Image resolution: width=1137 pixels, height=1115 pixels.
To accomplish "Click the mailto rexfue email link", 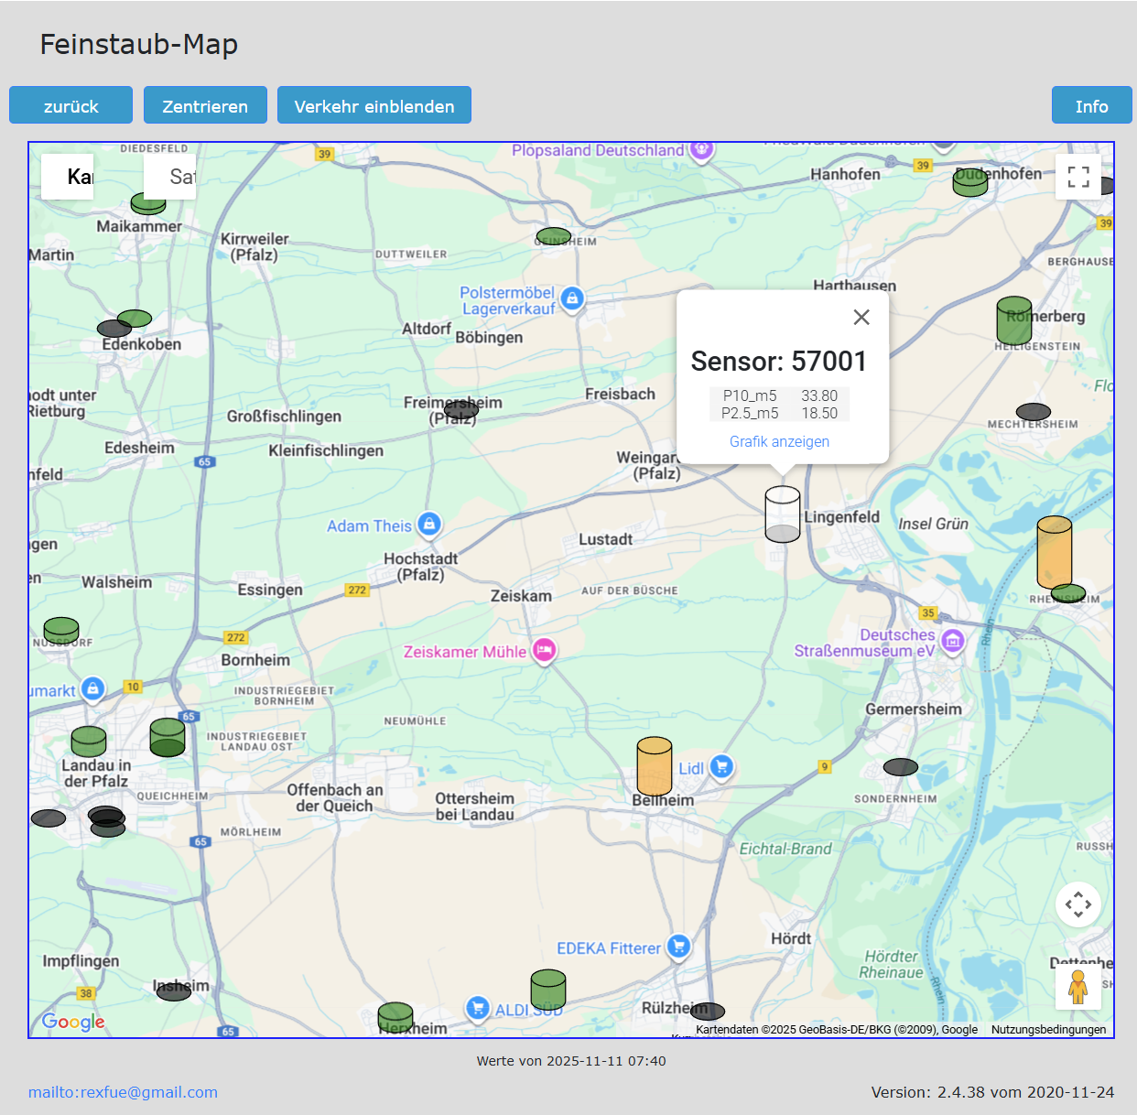I will point(123,1092).
